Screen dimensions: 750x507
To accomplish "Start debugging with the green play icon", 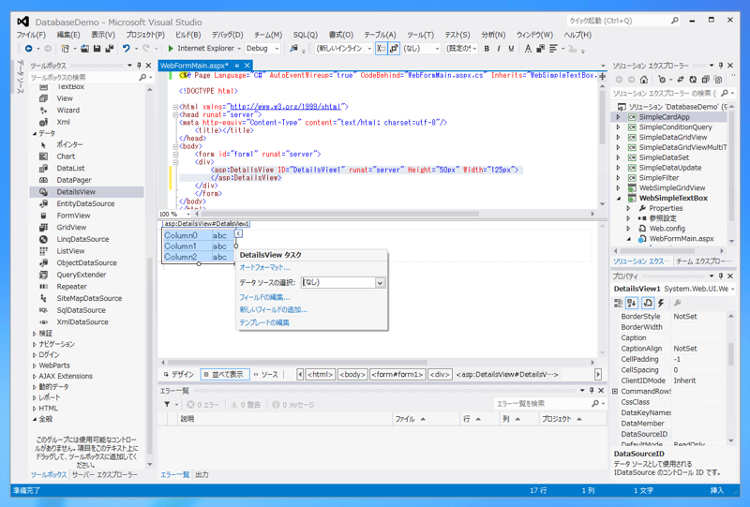I will tap(171, 49).
